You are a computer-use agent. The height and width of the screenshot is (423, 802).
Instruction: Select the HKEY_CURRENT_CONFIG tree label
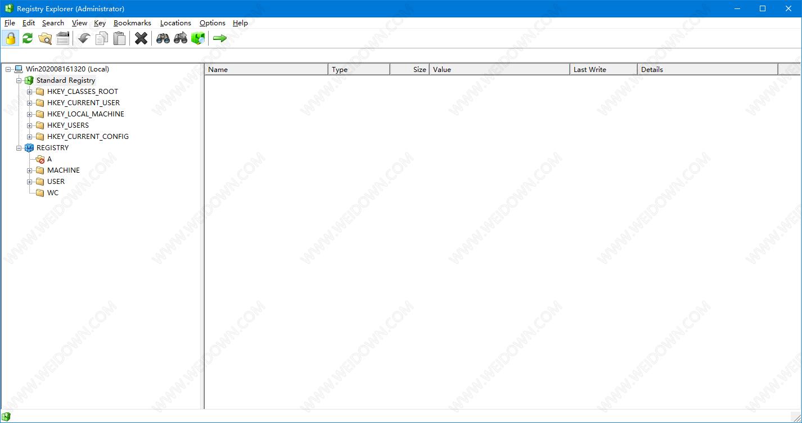[x=88, y=137]
